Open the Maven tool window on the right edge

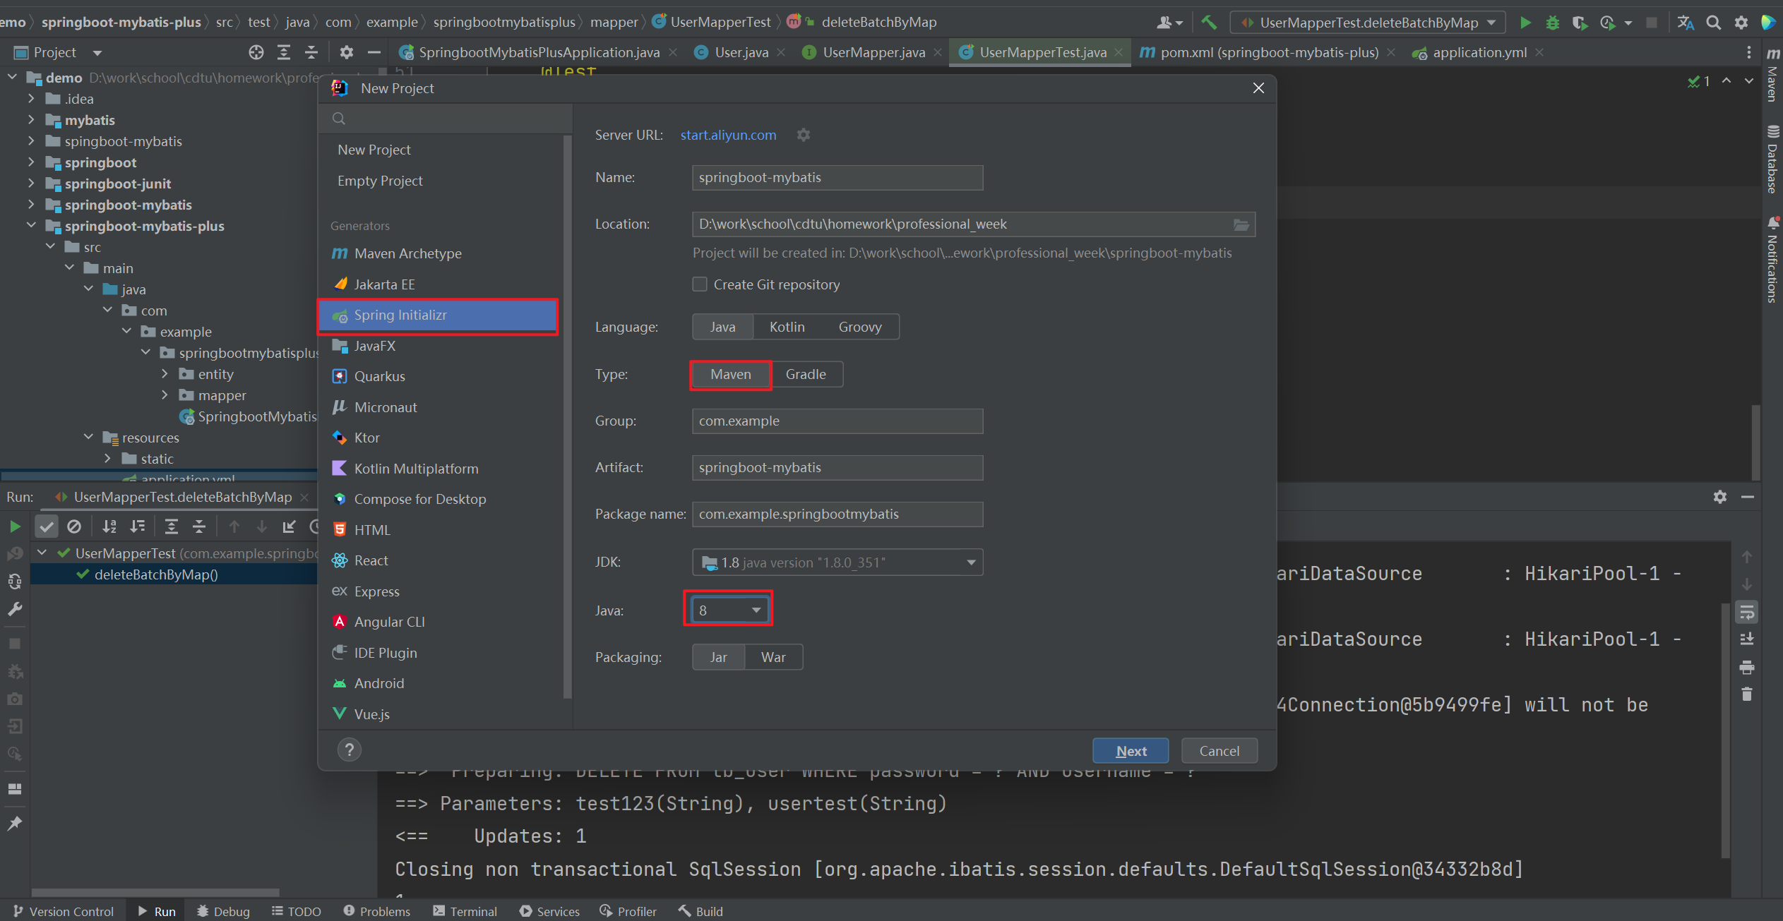point(1772,76)
